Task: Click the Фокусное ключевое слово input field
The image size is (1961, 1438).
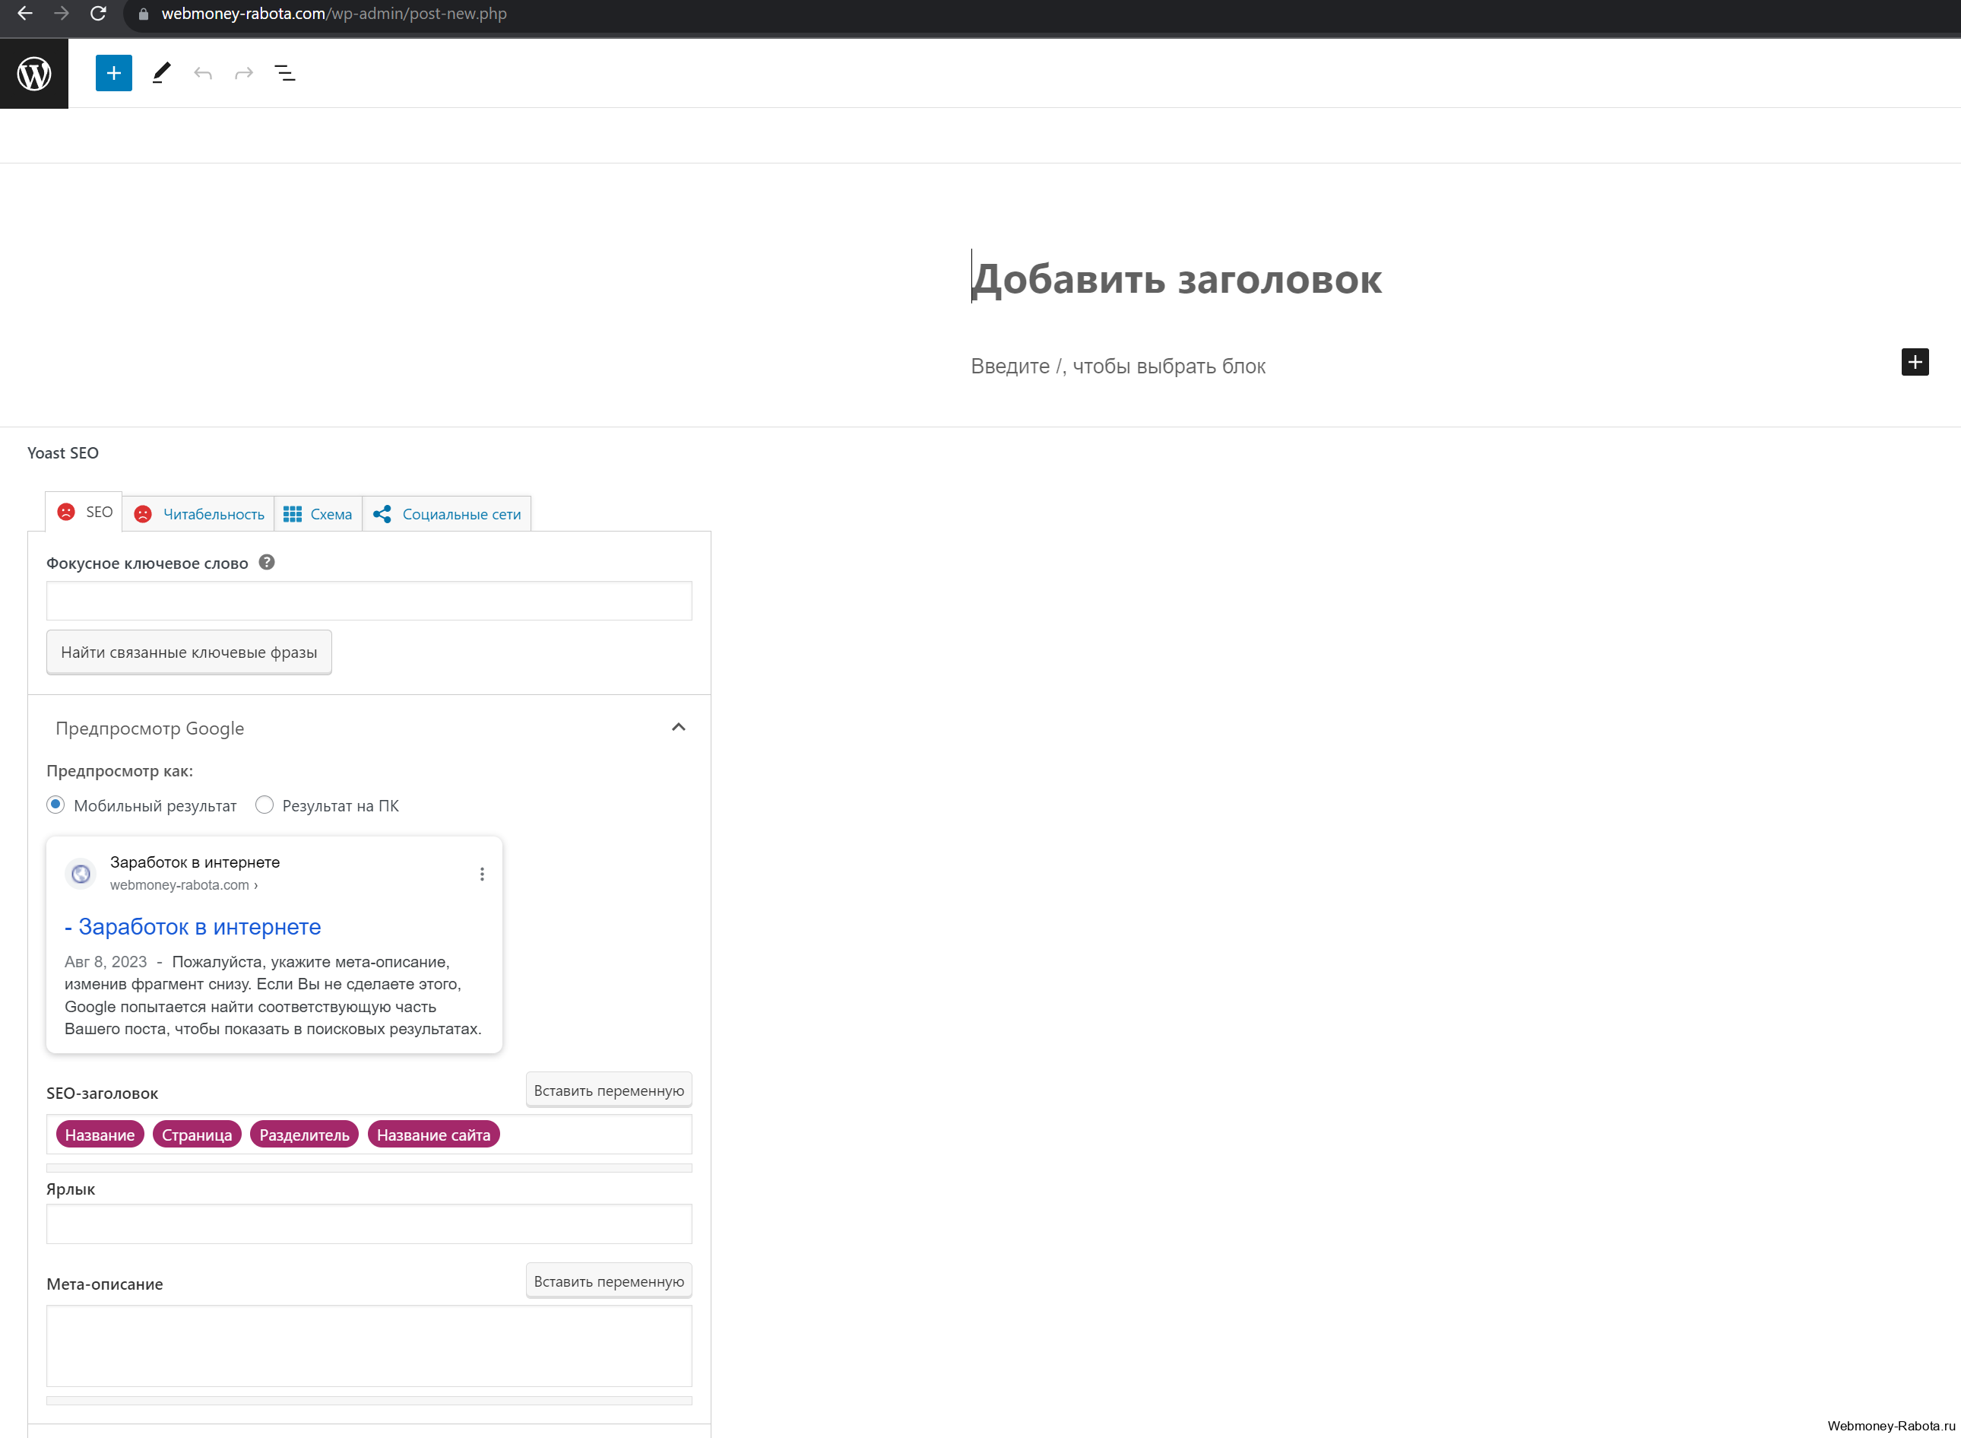Action: pos(369,601)
